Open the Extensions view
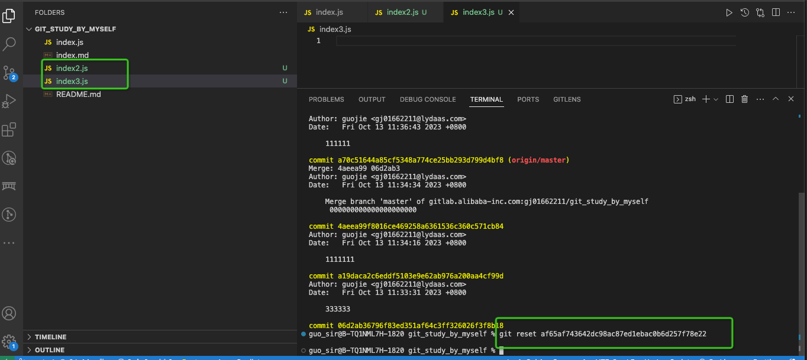807x360 pixels. click(x=9, y=129)
